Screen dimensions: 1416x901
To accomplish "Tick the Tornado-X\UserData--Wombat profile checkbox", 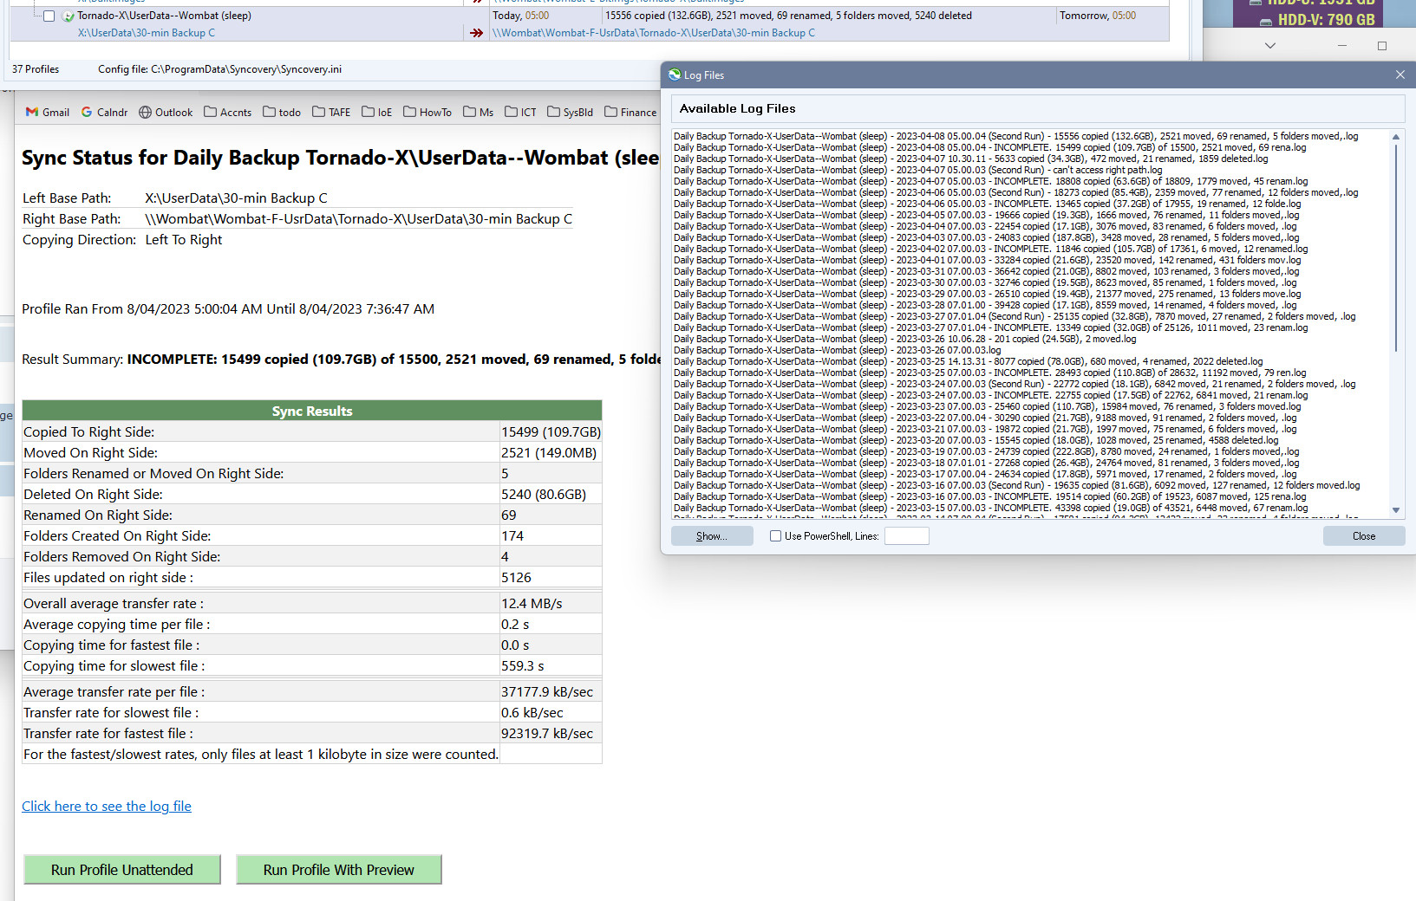I will pos(49,16).
